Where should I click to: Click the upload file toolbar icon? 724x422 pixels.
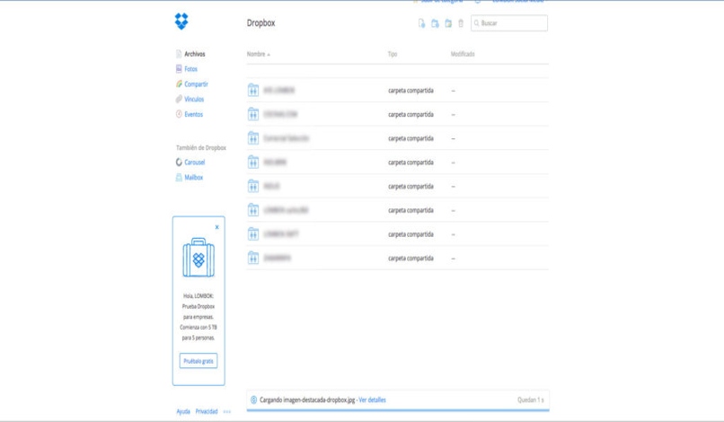click(421, 23)
